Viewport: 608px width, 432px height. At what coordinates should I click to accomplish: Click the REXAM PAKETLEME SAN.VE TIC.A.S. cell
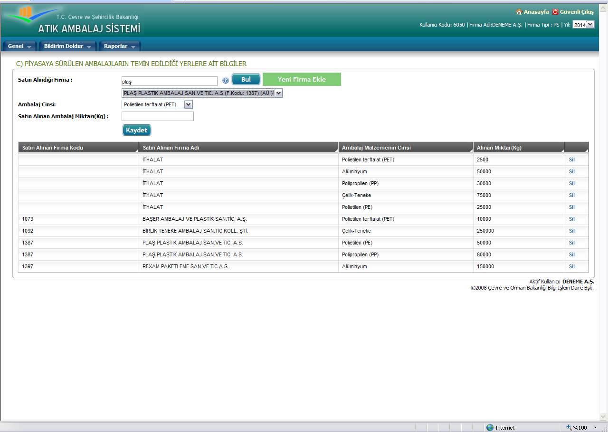[x=238, y=266]
